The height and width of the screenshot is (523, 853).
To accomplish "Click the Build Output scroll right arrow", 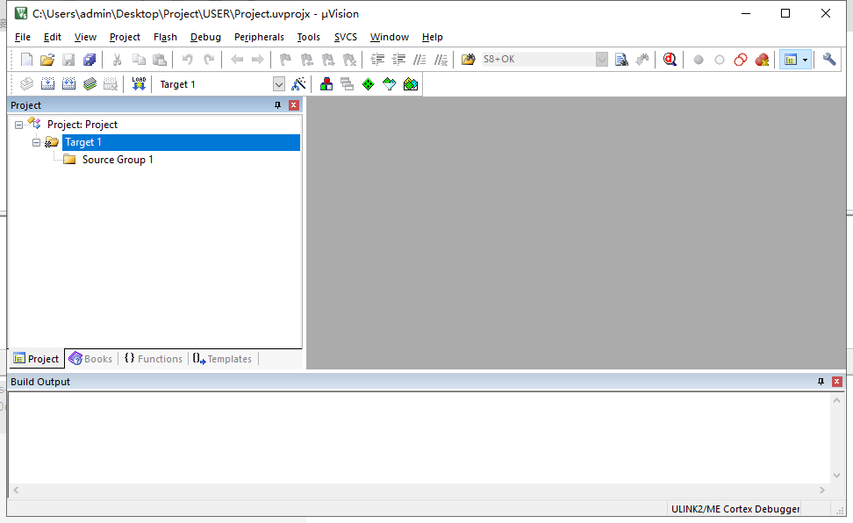I will (821, 490).
